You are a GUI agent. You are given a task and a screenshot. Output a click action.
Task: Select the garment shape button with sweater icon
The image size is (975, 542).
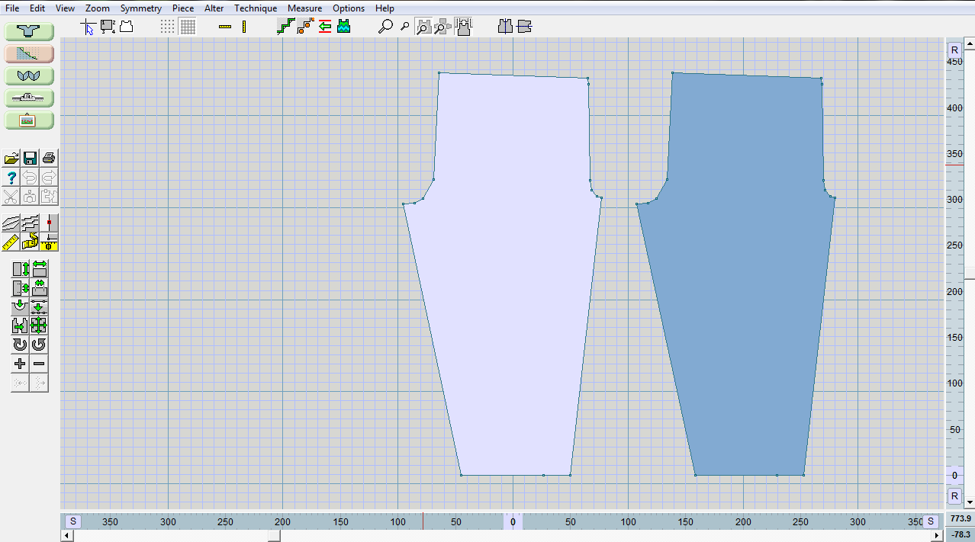[x=29, y=31]
